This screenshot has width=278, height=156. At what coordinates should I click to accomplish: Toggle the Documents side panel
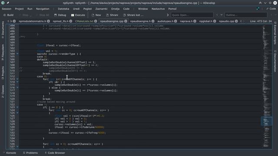point(3,29)
